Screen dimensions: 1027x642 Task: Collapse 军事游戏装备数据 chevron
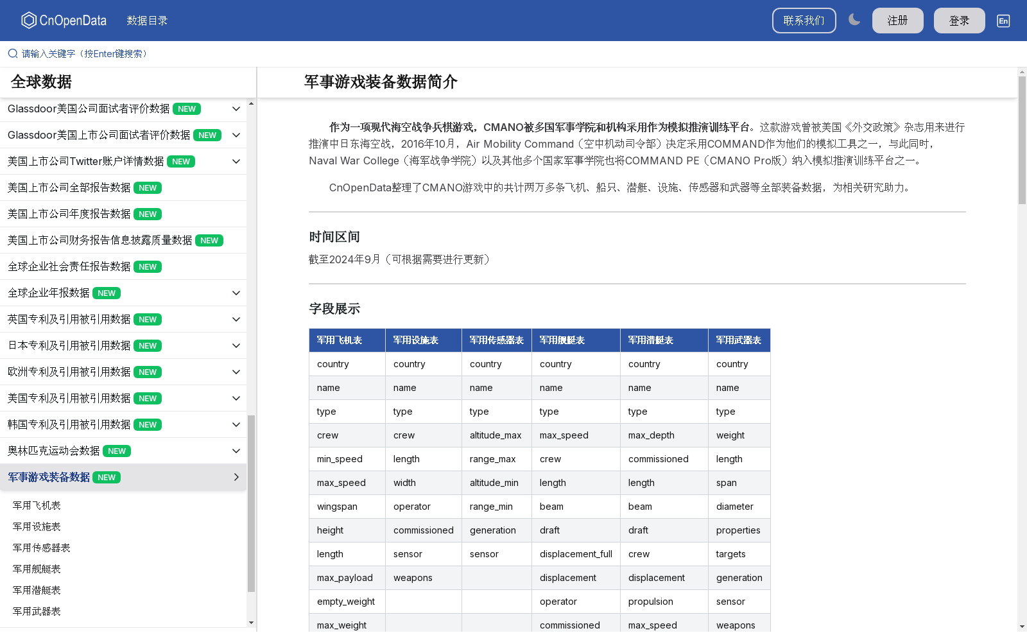click(x=236, y=478)
